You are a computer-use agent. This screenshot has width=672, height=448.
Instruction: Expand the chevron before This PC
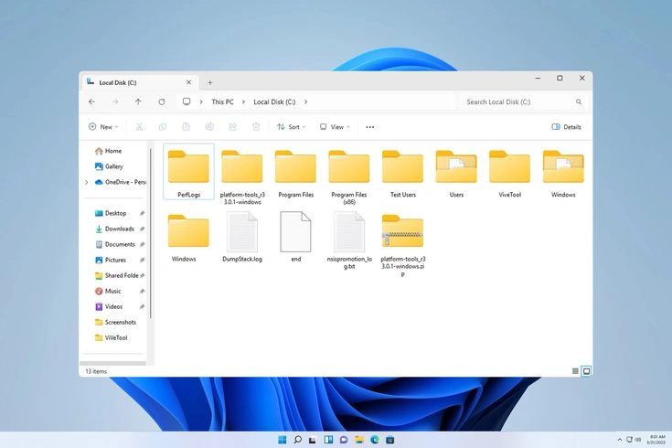[201, 102]
